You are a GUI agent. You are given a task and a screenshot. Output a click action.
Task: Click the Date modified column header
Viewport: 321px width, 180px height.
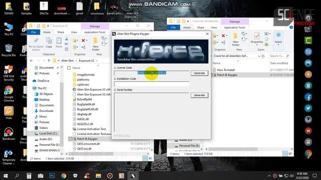click(x=279, y=63)
